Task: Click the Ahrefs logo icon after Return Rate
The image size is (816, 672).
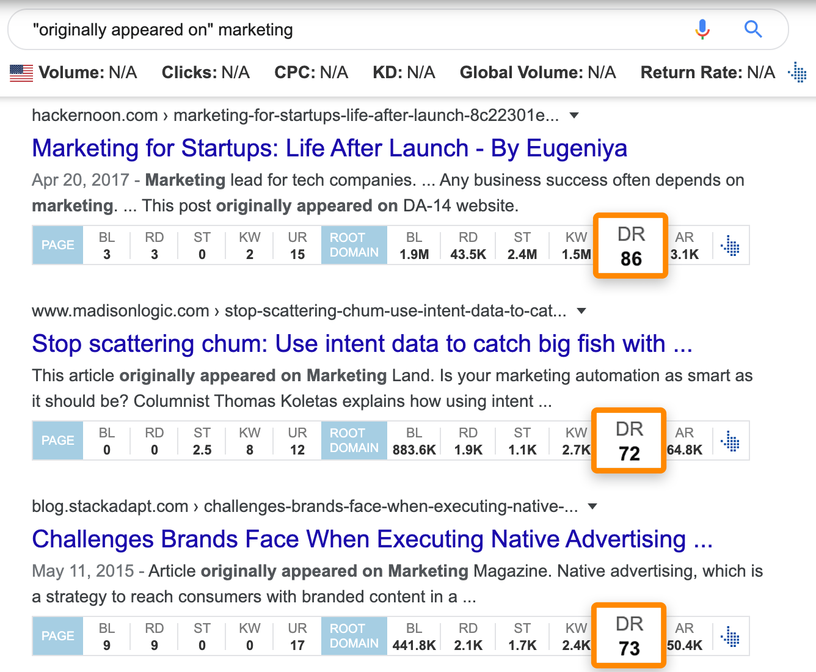Action: [x=797, y=73]
